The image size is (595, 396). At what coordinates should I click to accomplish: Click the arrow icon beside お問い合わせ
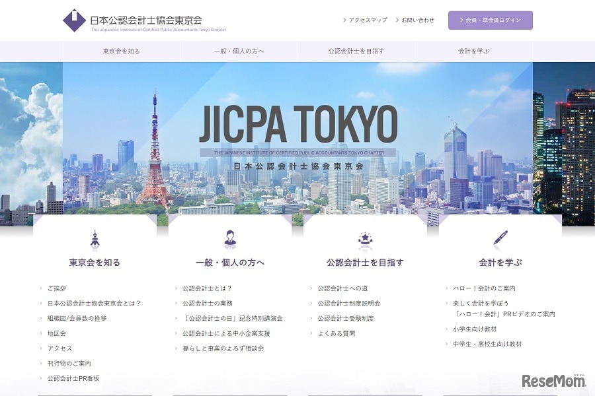point(397,20)
